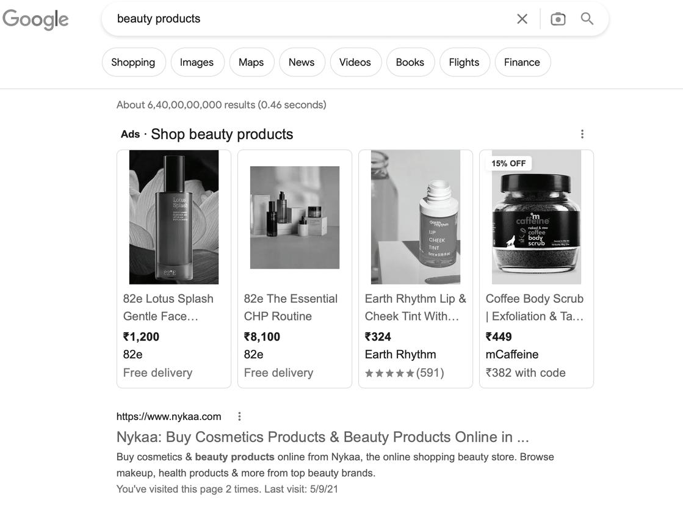
Task: Show Books results
Action: point(410,62)
